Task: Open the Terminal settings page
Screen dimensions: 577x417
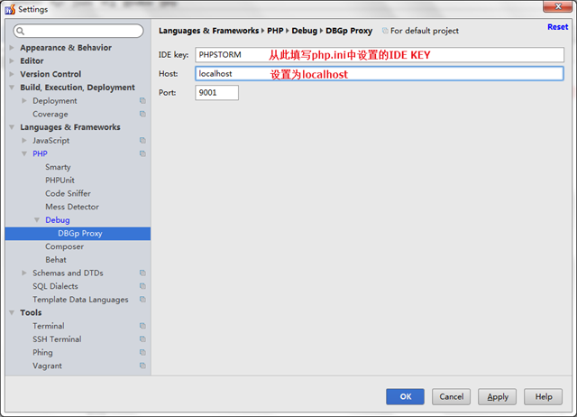Action: click(x=48, y=326)
